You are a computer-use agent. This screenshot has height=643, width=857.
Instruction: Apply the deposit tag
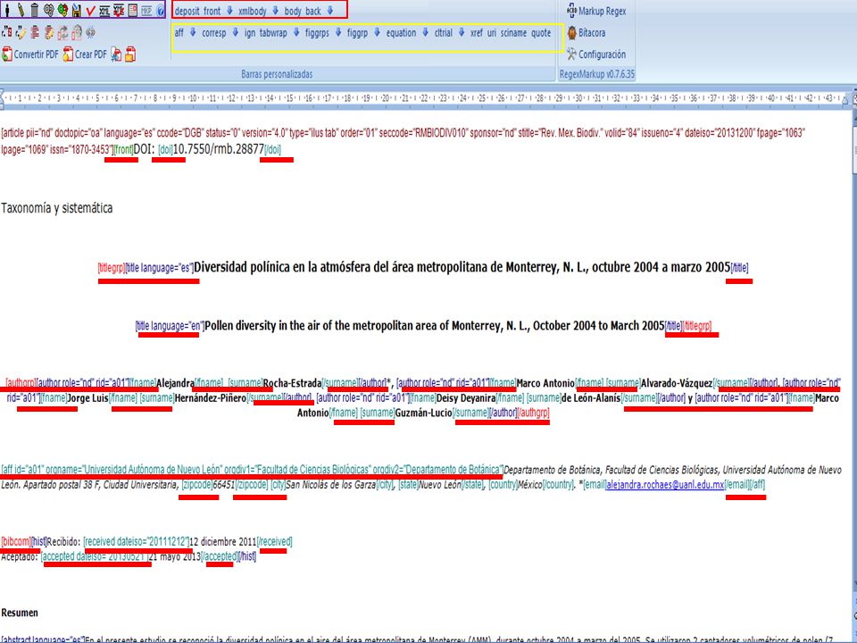coord(187,11)
